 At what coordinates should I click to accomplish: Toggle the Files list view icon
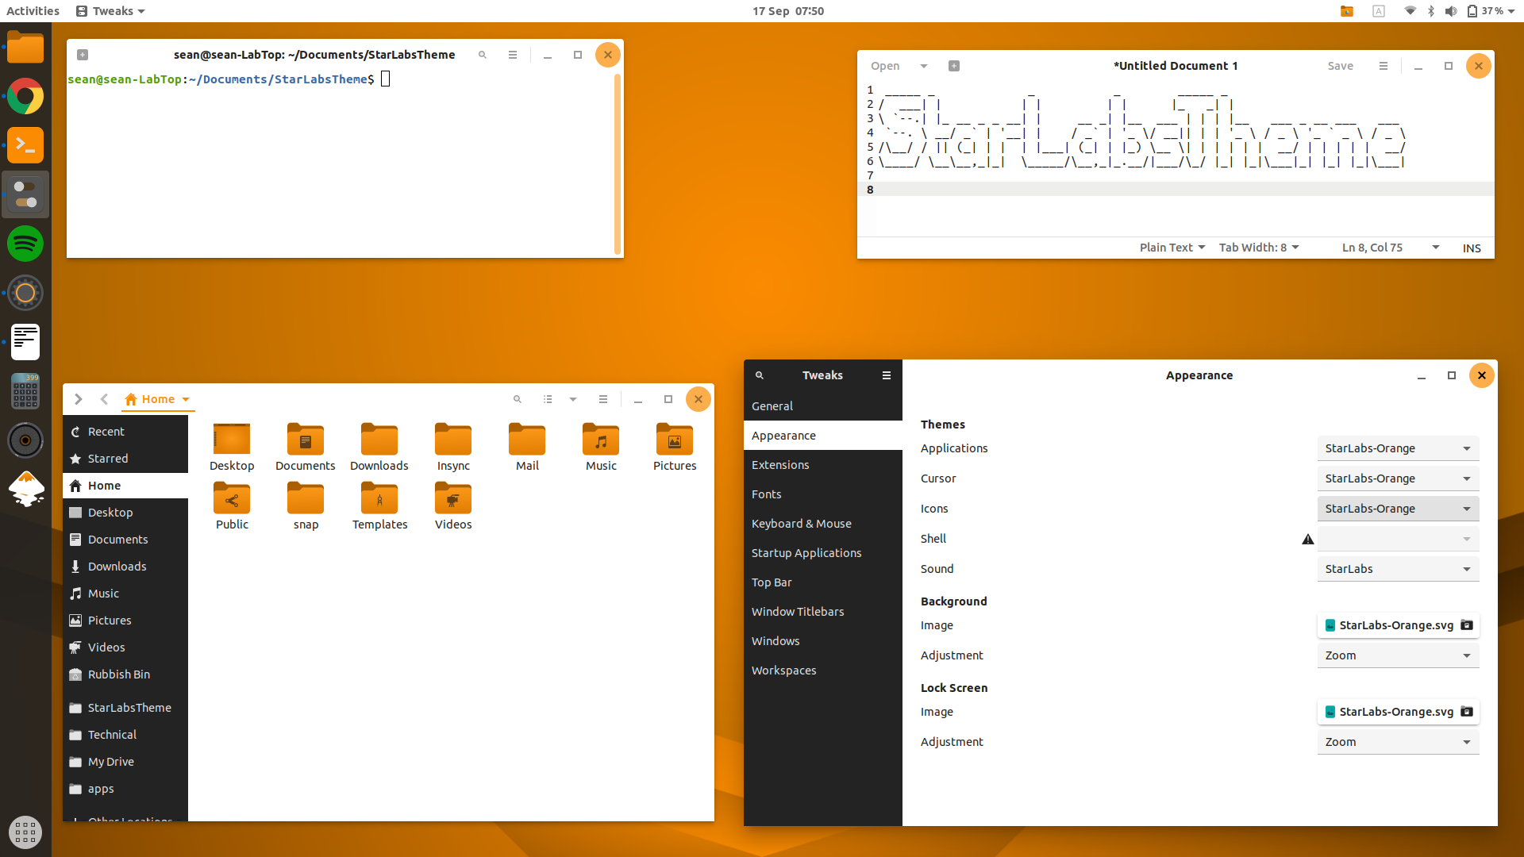pyautogui.click(x=548, y=399)
